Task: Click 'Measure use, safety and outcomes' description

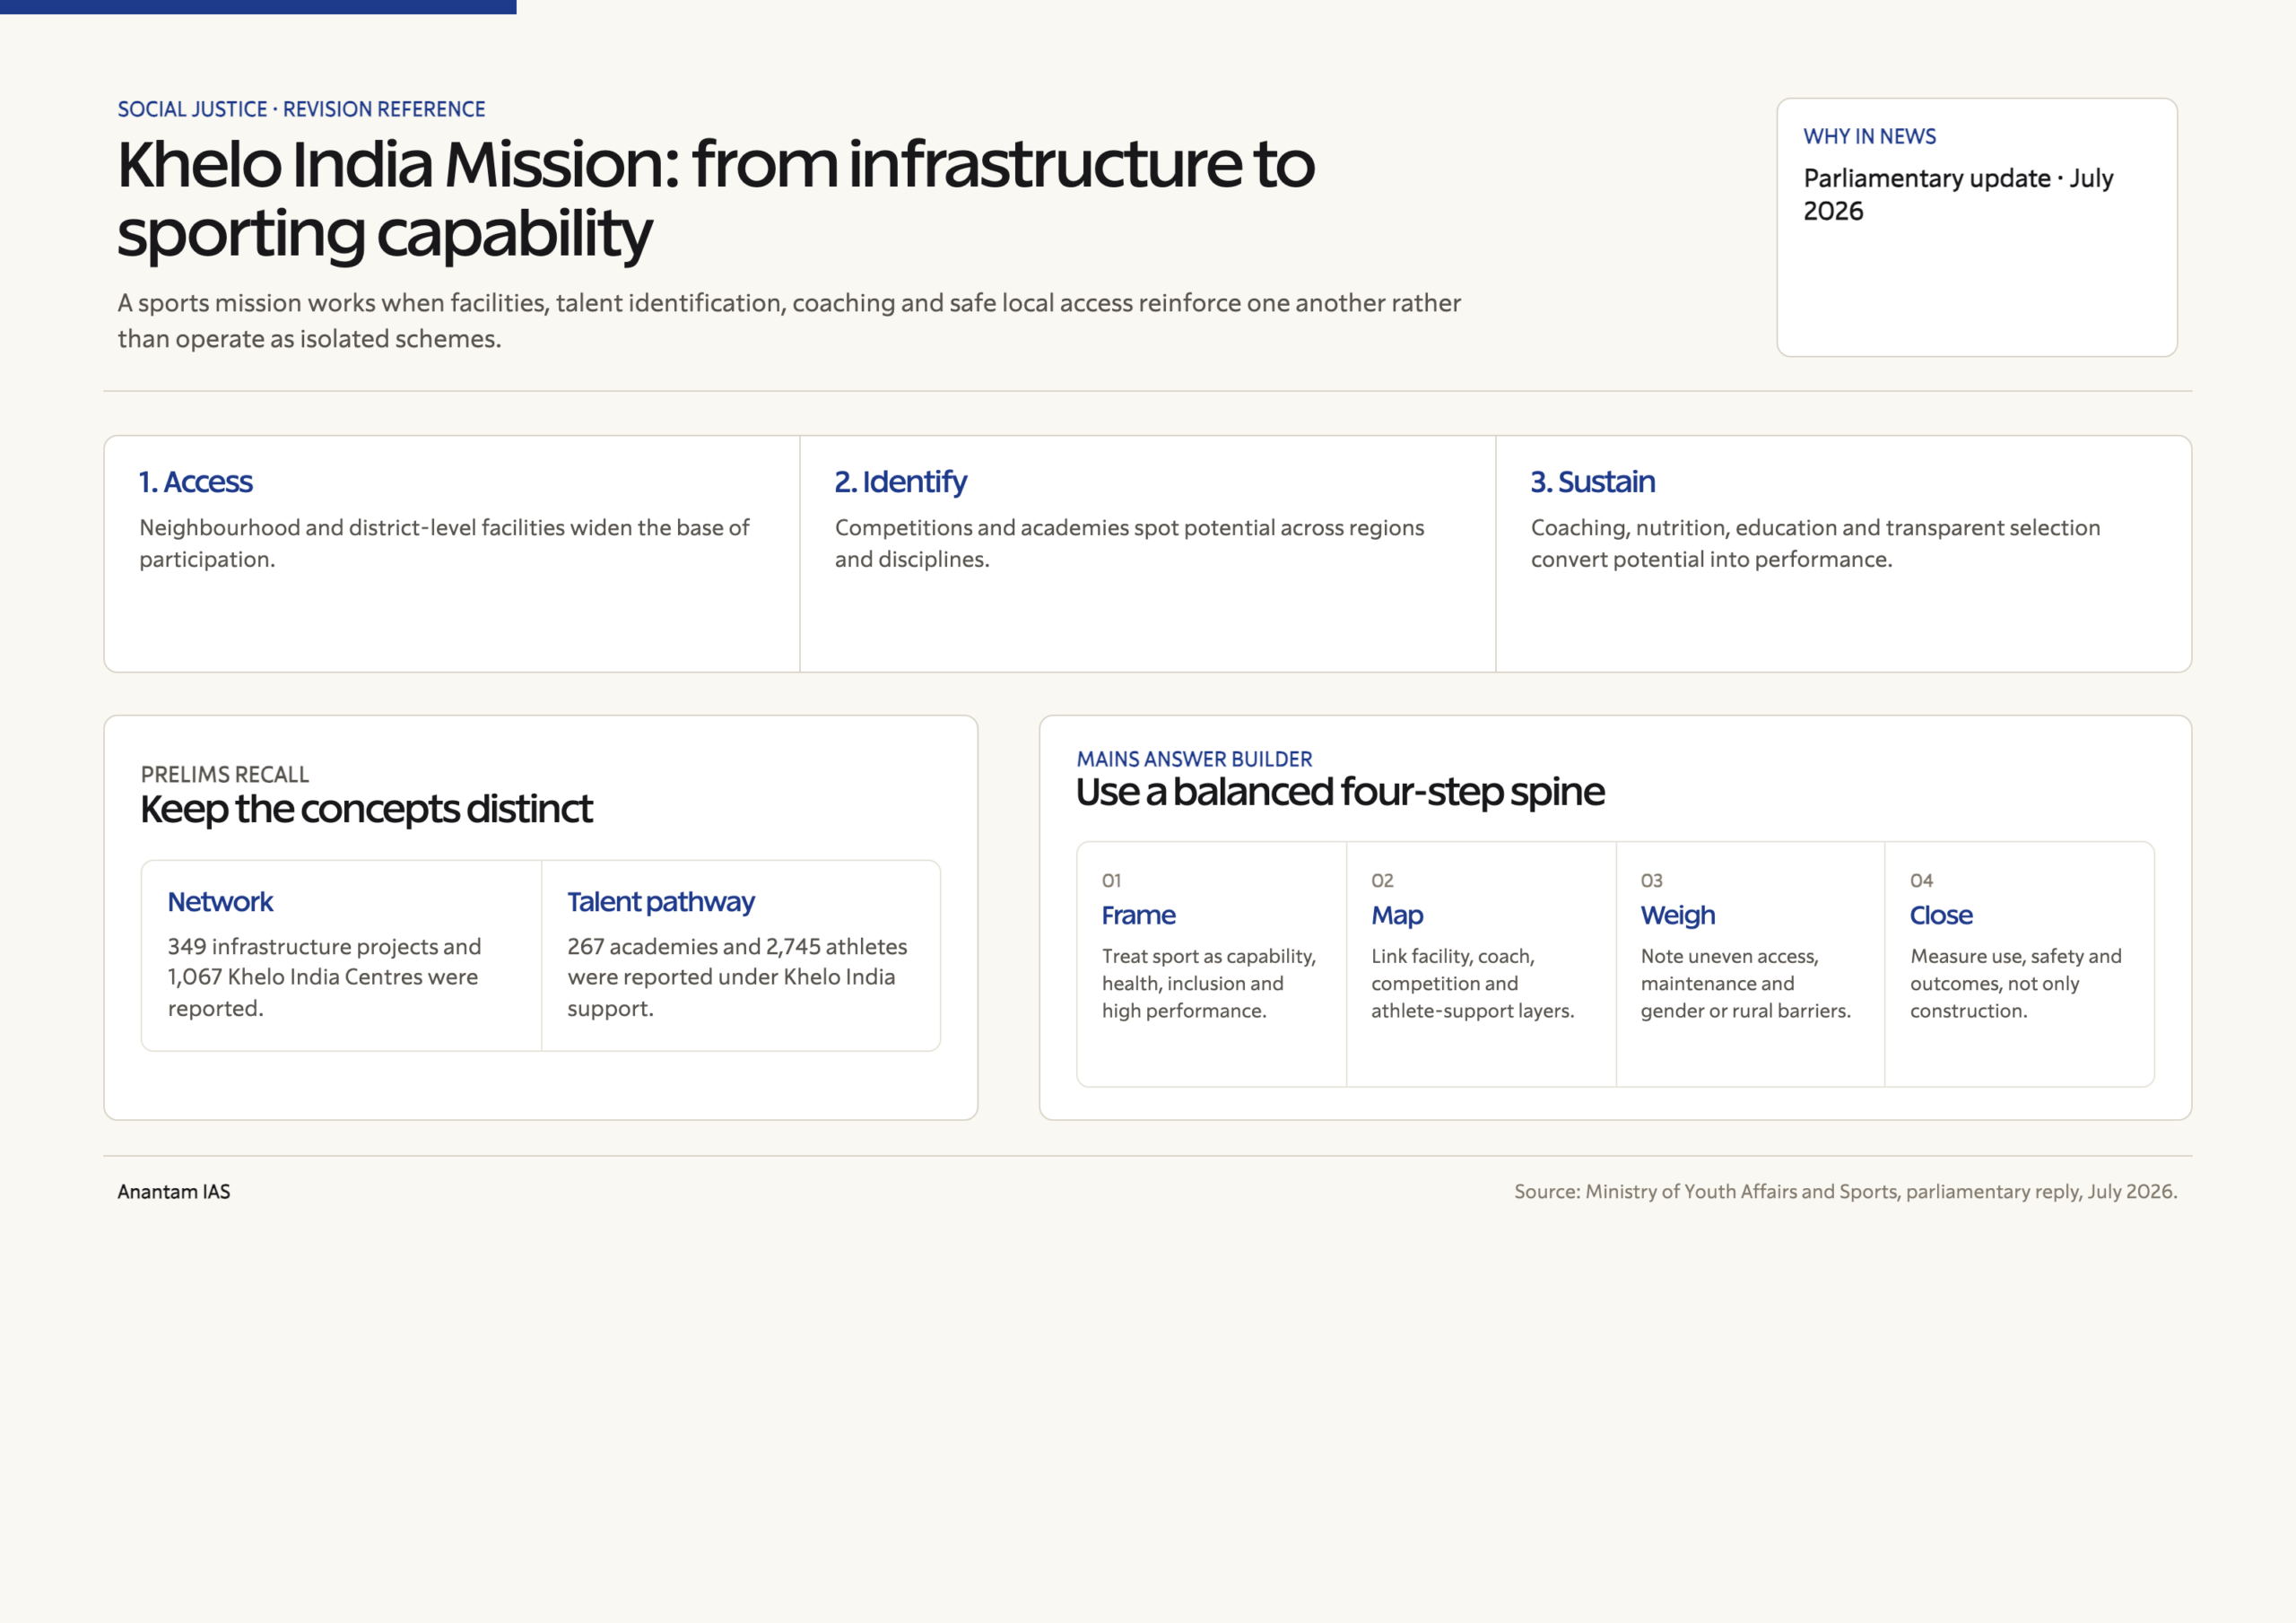Action: [x=2015, y=983]
